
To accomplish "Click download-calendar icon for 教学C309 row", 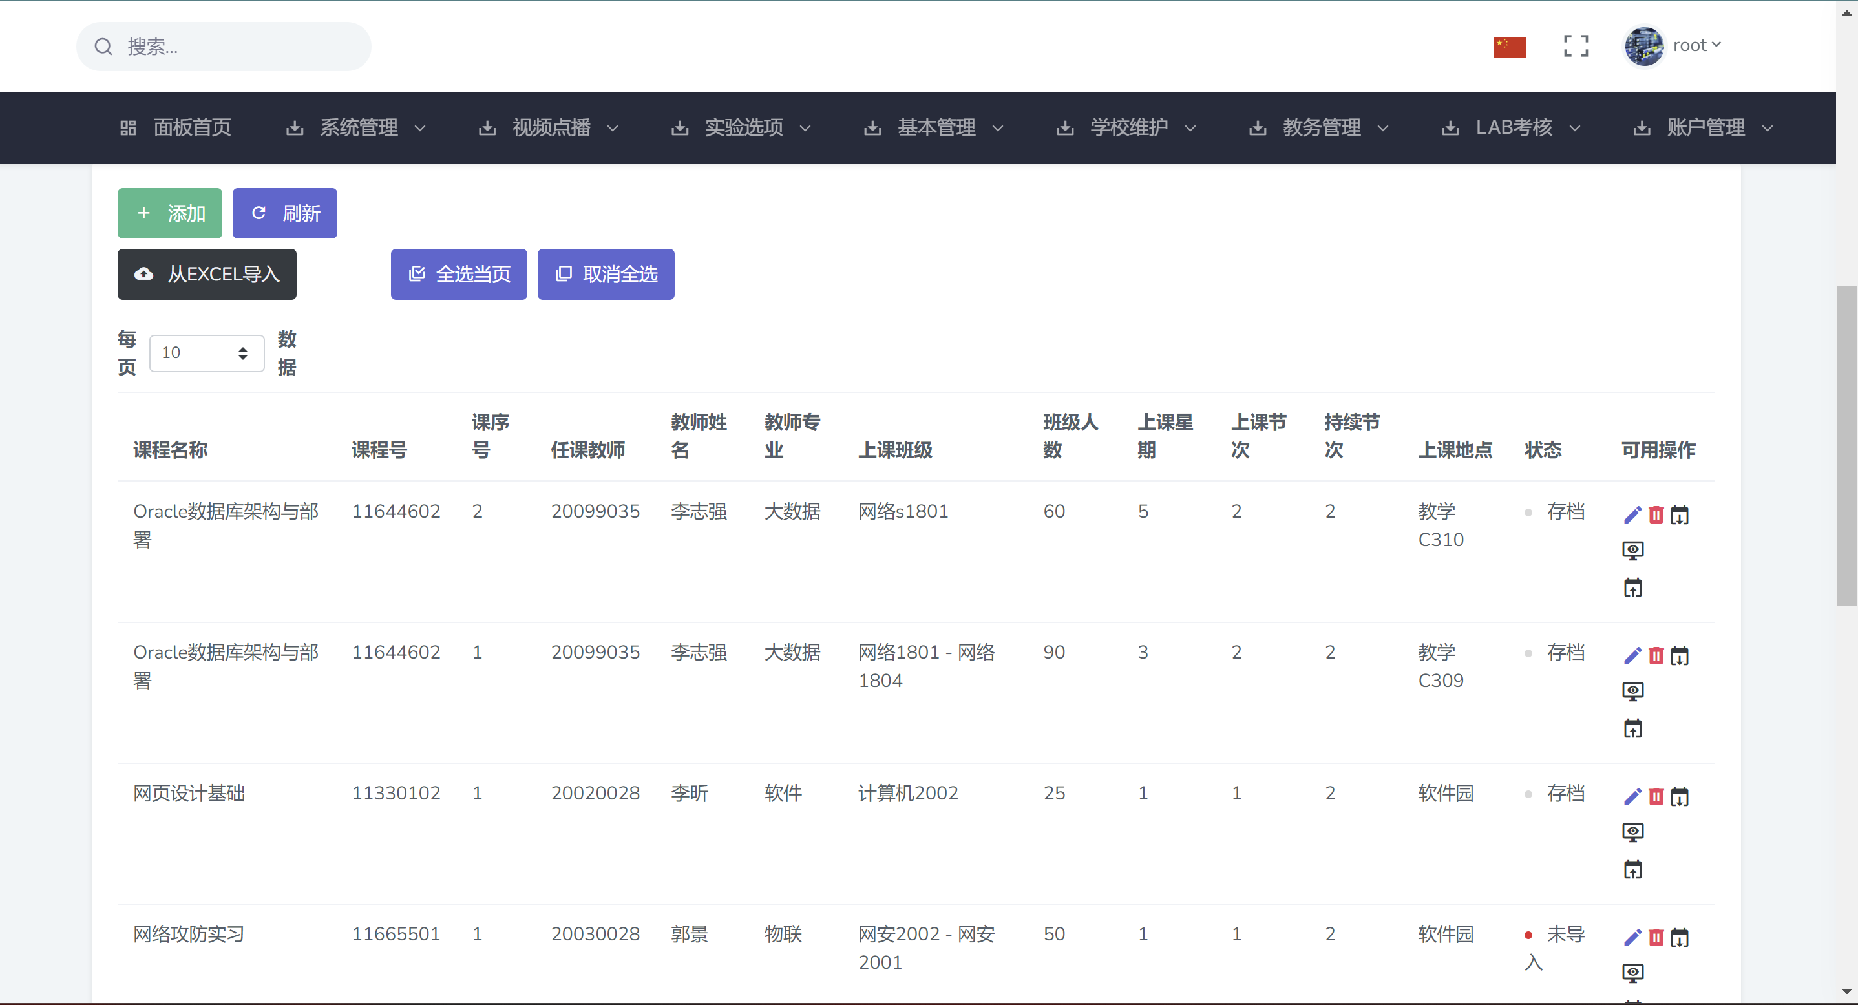I will coord(1680,656).
